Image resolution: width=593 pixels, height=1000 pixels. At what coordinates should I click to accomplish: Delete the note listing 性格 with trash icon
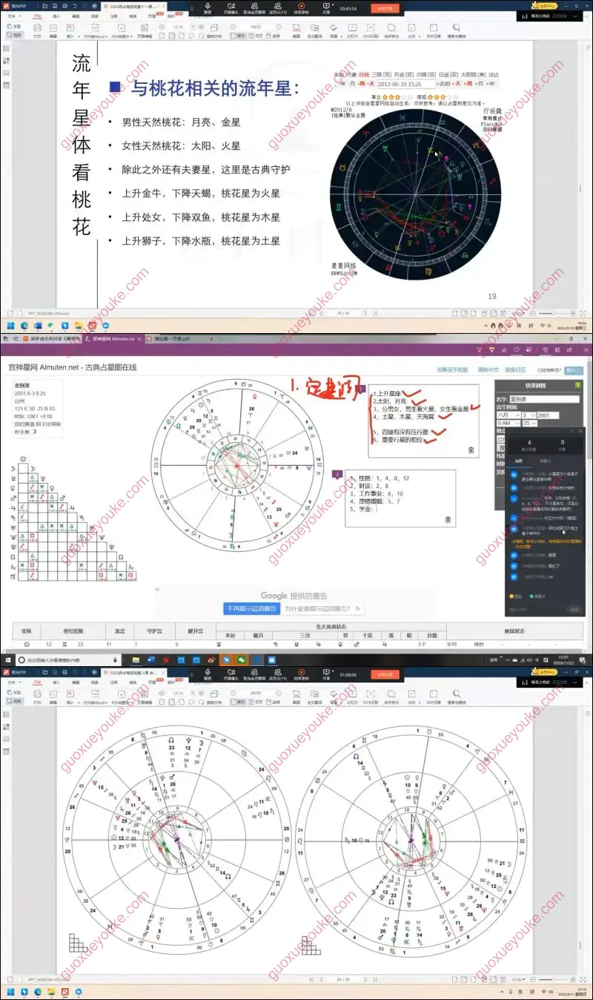pyautogui.click(x=448, y=519)
